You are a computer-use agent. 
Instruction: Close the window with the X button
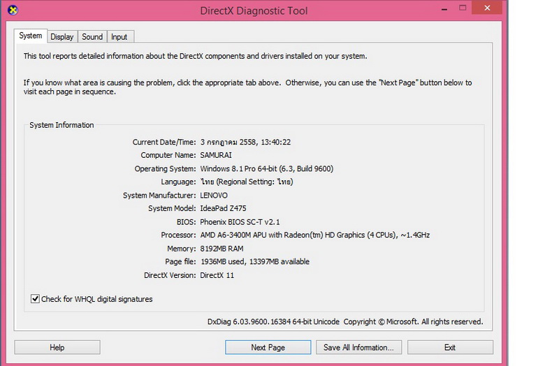tap(487, 8)
